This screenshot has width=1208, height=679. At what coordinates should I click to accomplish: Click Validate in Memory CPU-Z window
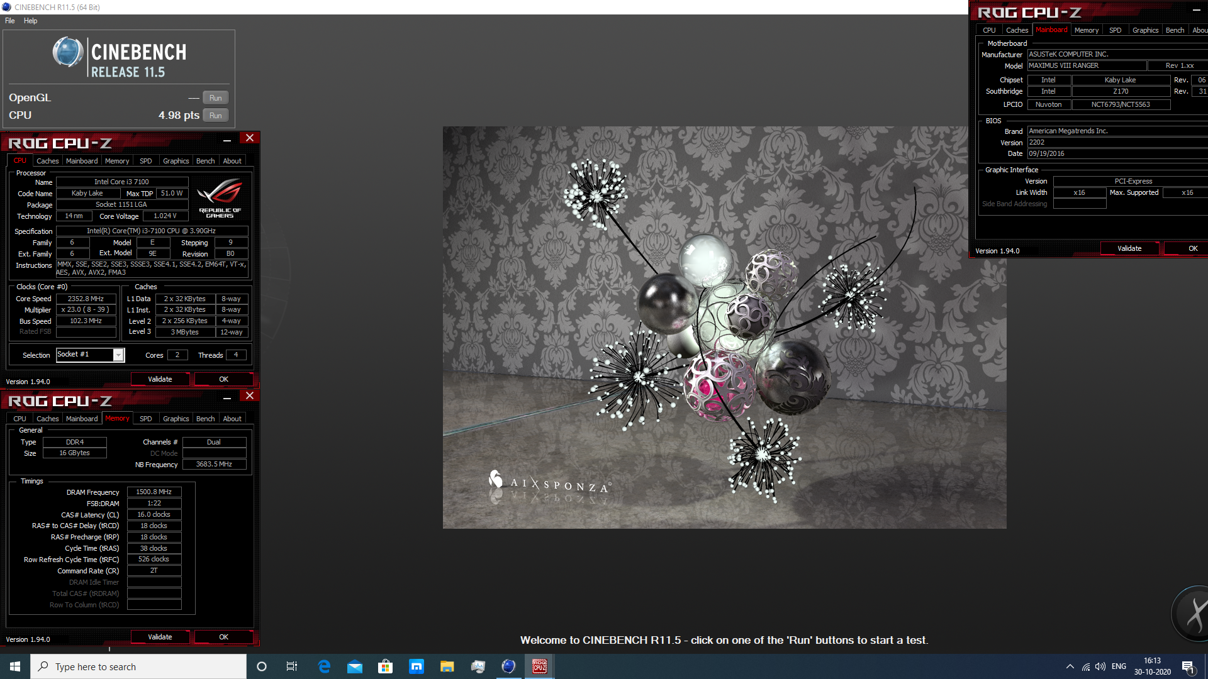[160, 637]
